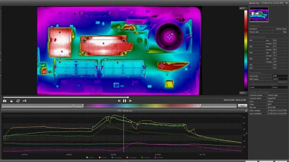Click the right handle of palette range bar
The width and height of the screenshot is (289, 162).
tap(200, 106)
